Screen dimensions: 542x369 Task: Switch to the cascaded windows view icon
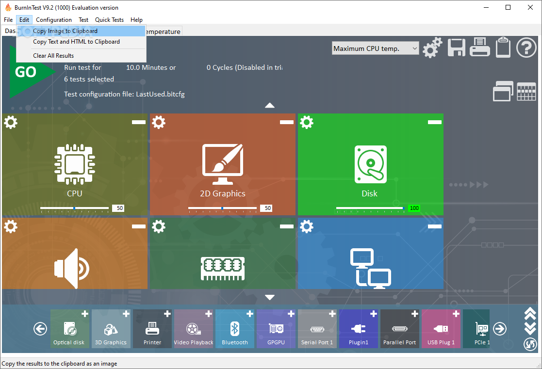click(503, 91)
